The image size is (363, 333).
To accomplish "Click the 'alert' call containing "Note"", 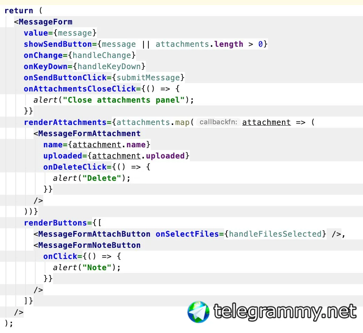I will (x=65, y=267).
